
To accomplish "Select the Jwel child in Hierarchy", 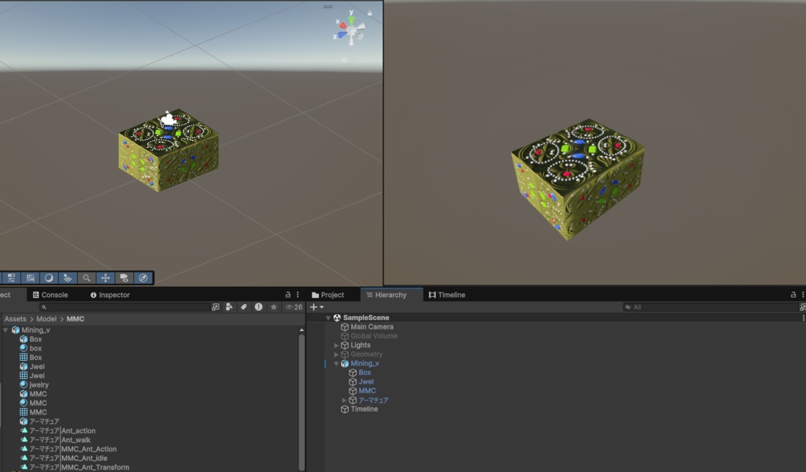I will (360, 382).
